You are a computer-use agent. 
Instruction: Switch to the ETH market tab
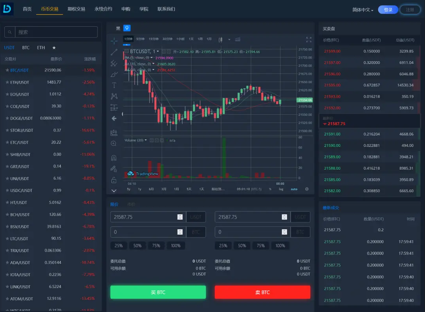(41, 47)
